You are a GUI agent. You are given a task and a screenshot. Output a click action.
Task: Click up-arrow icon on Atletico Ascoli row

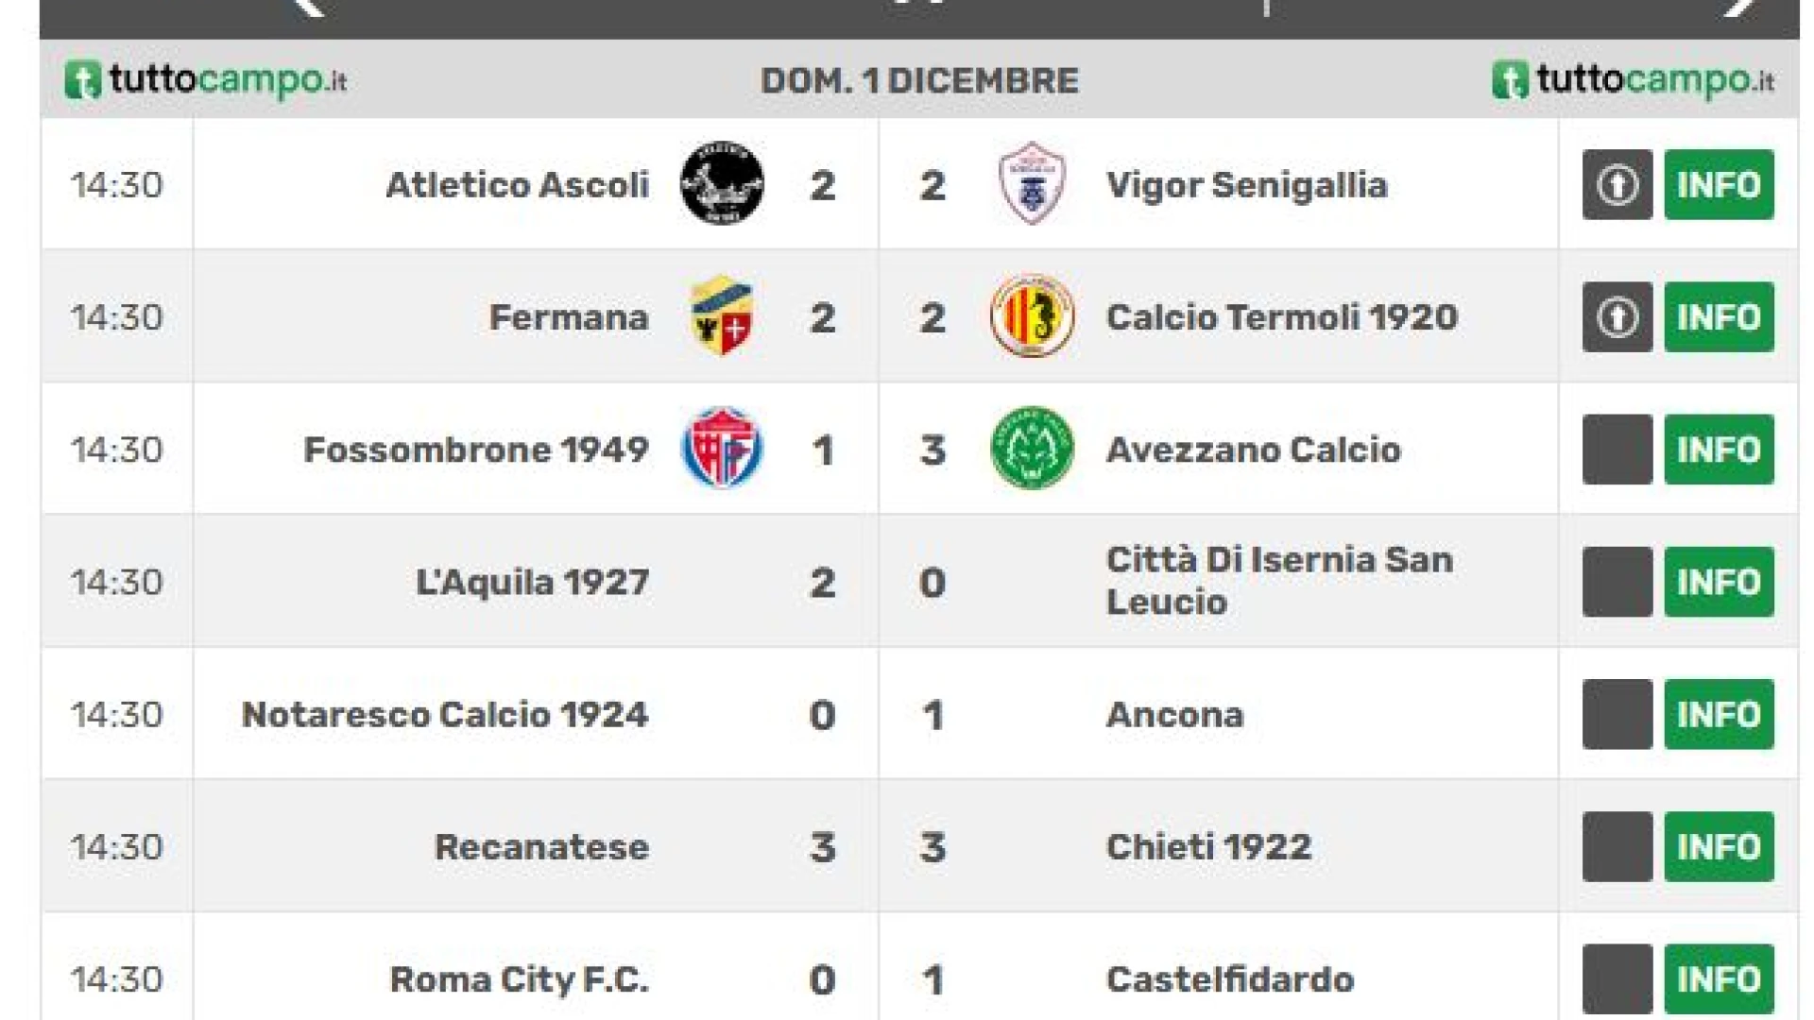pos(1617,184)
